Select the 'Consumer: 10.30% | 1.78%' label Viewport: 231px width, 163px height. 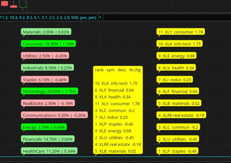click(48, 44)
